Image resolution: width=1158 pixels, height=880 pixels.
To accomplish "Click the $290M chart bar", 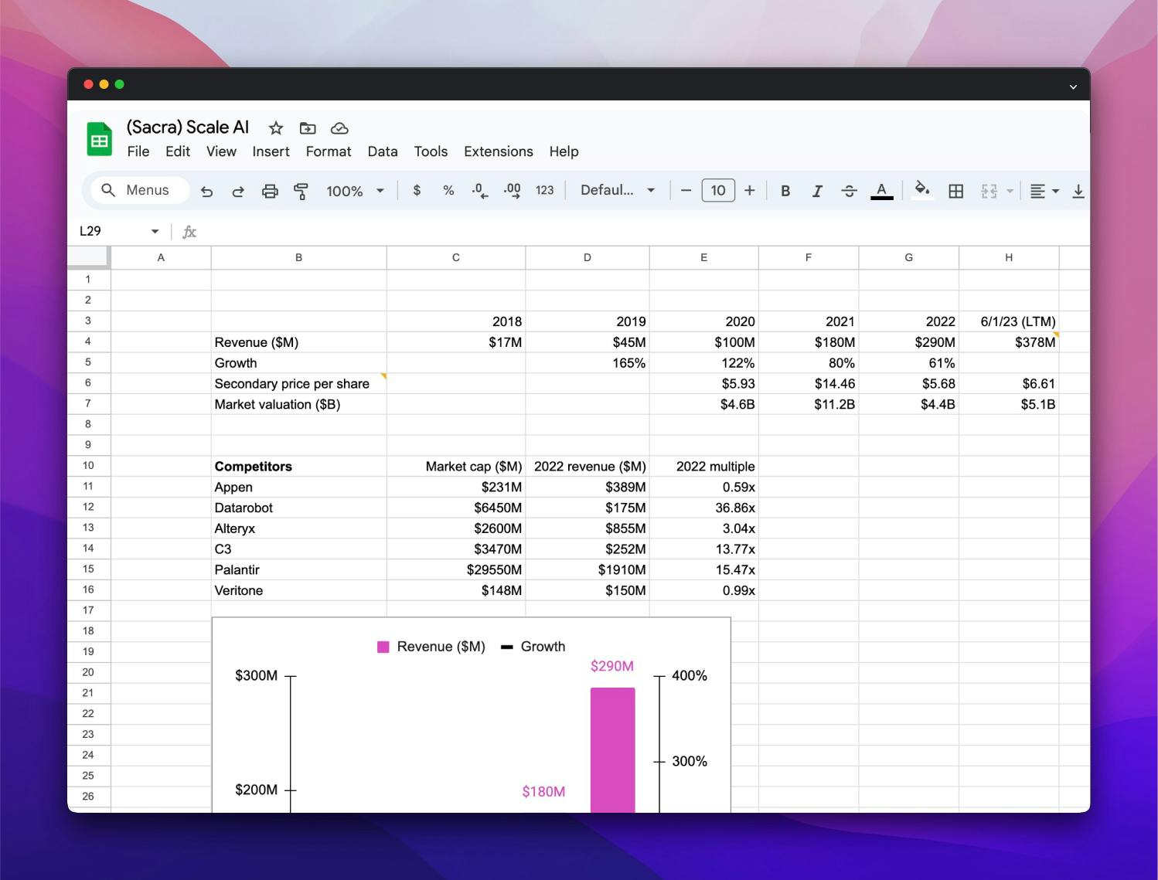I will [x=612, y=749].
